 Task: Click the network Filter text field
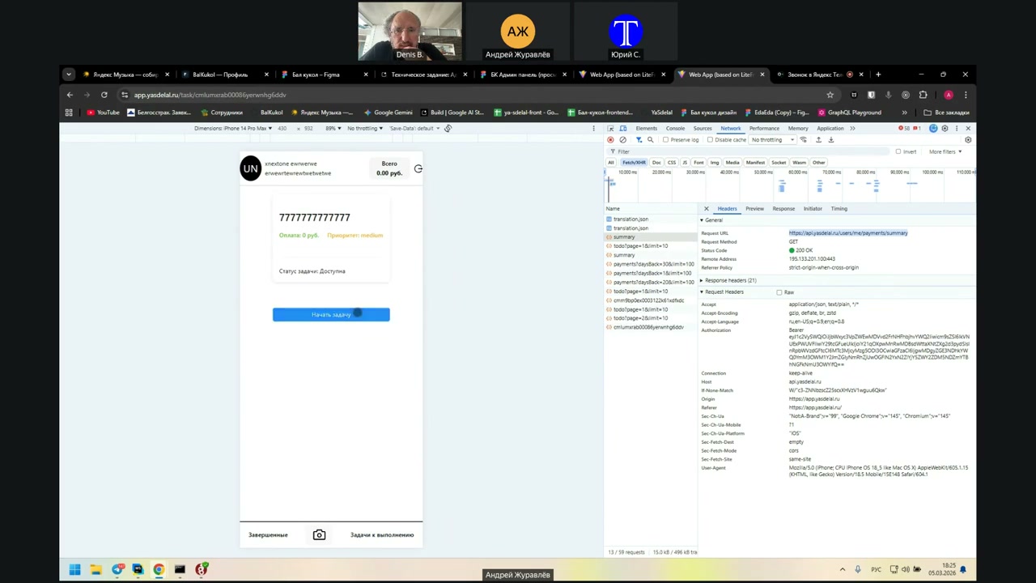click(x=728, y=151)
